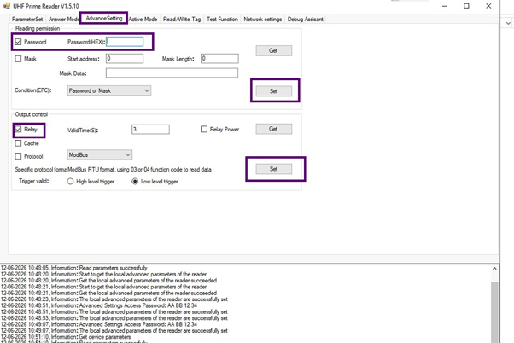
Task: Click the Mask Length field
Action: [x=219, y=59]
